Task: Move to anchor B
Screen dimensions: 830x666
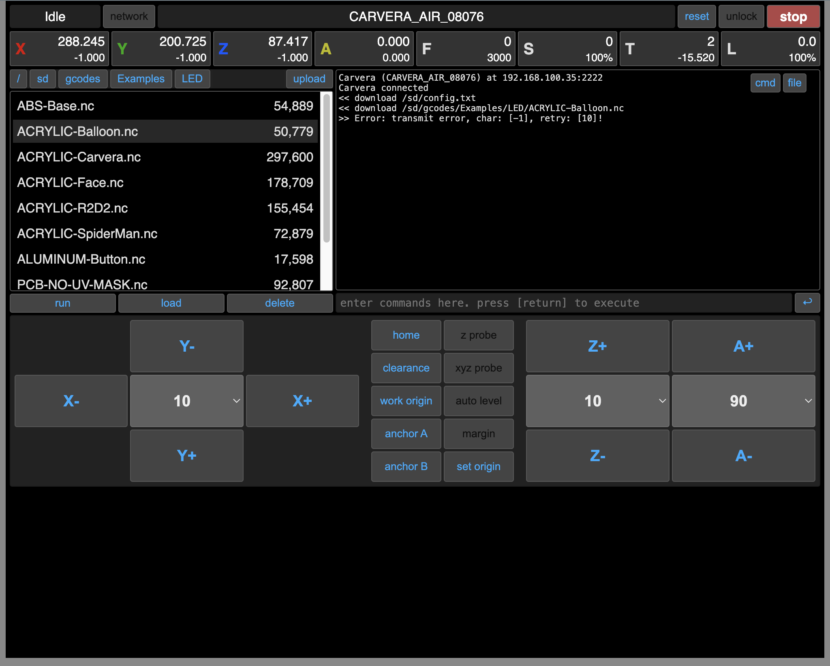Action: coord(406,466)
